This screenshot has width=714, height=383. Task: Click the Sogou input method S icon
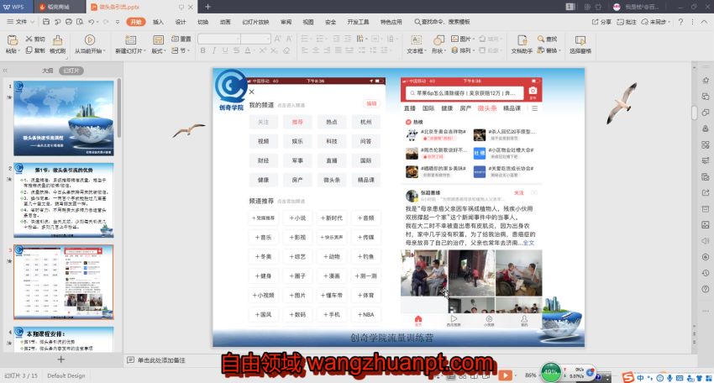click(628, 377)
